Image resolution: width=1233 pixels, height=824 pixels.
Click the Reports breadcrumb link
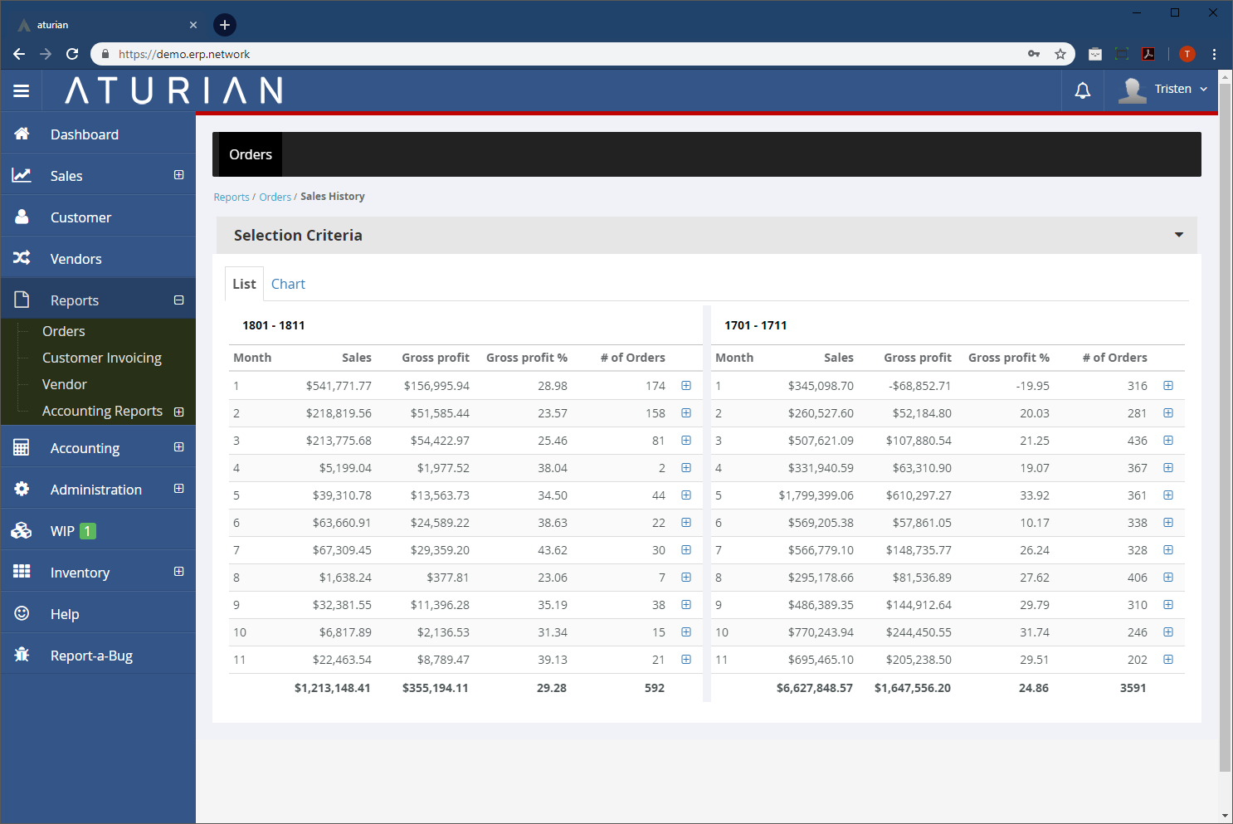[x=231, y=197]
